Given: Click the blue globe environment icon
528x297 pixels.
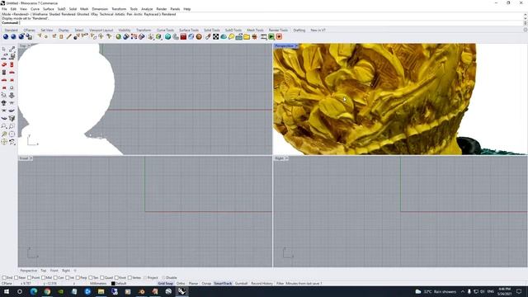Looking at the screenshot, I should 191,36.
